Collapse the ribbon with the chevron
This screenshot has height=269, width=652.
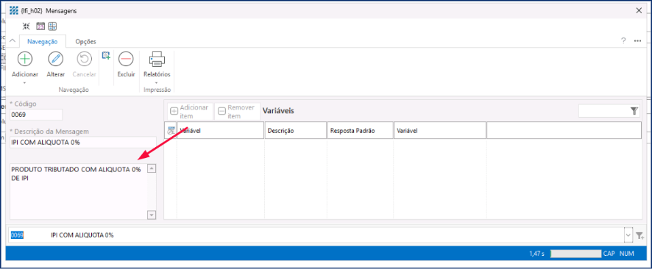click(x=13, y=41)
